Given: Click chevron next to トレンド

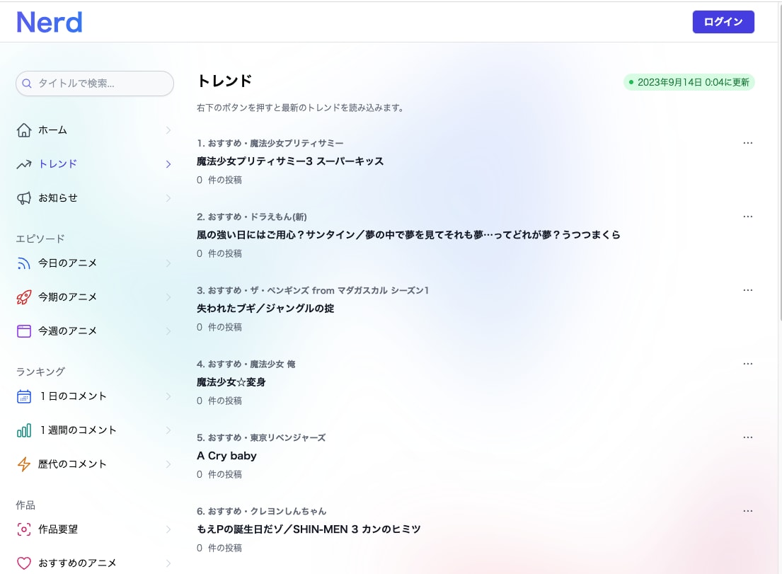Looking at the screenshot, I should point(168,164).
